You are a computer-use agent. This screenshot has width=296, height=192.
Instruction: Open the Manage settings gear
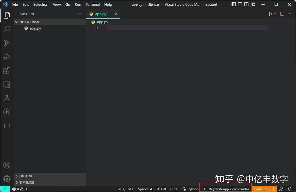click(x=7, y=178)
